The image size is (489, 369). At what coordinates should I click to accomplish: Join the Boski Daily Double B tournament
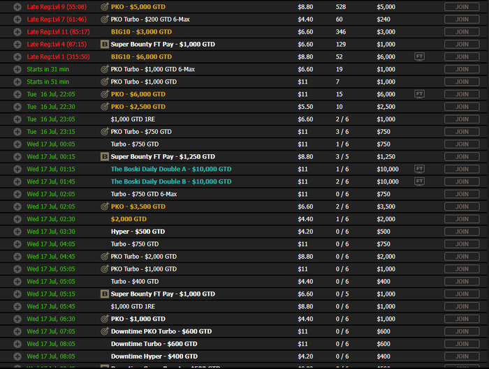(462, 181)
